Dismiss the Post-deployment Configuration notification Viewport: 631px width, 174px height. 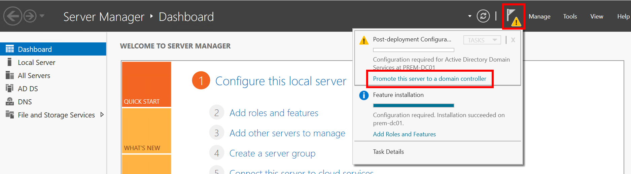[513, 40]
